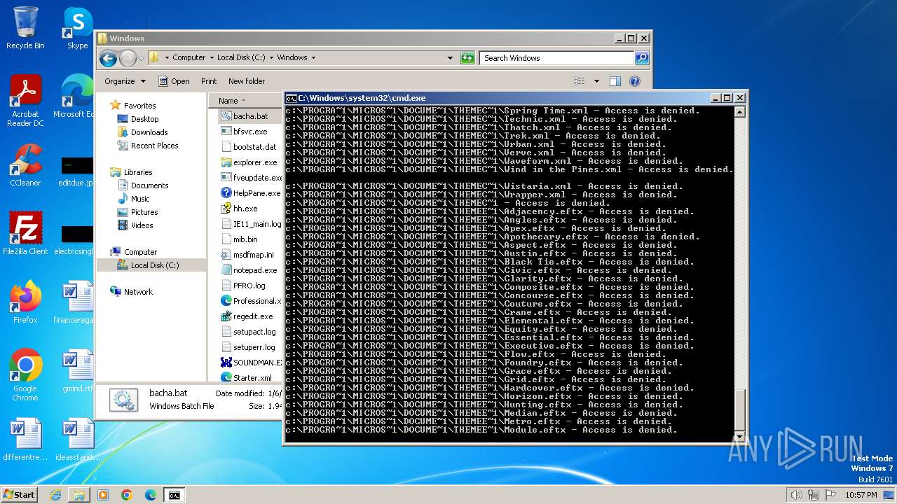Click New folder in the toolbar
This screenshot has height=504, width=897.
247,81
